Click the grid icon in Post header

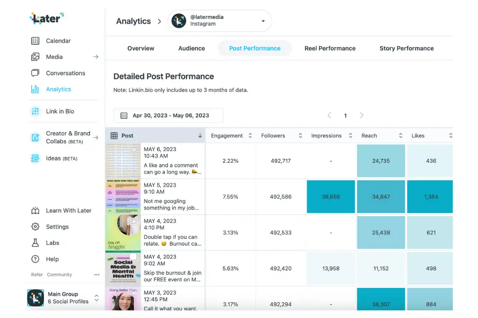(x=114, y=136)
